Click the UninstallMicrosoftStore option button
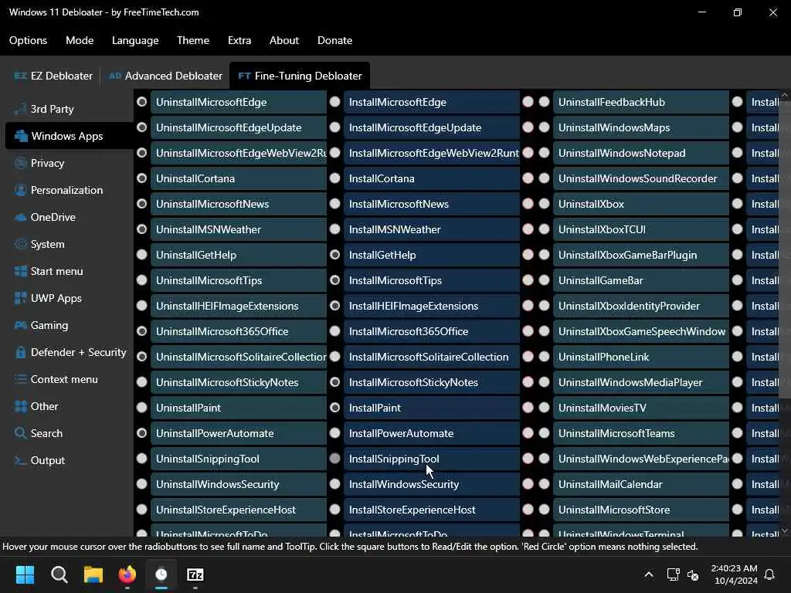The width and height of the screenshot is (791, 593). 641,510
